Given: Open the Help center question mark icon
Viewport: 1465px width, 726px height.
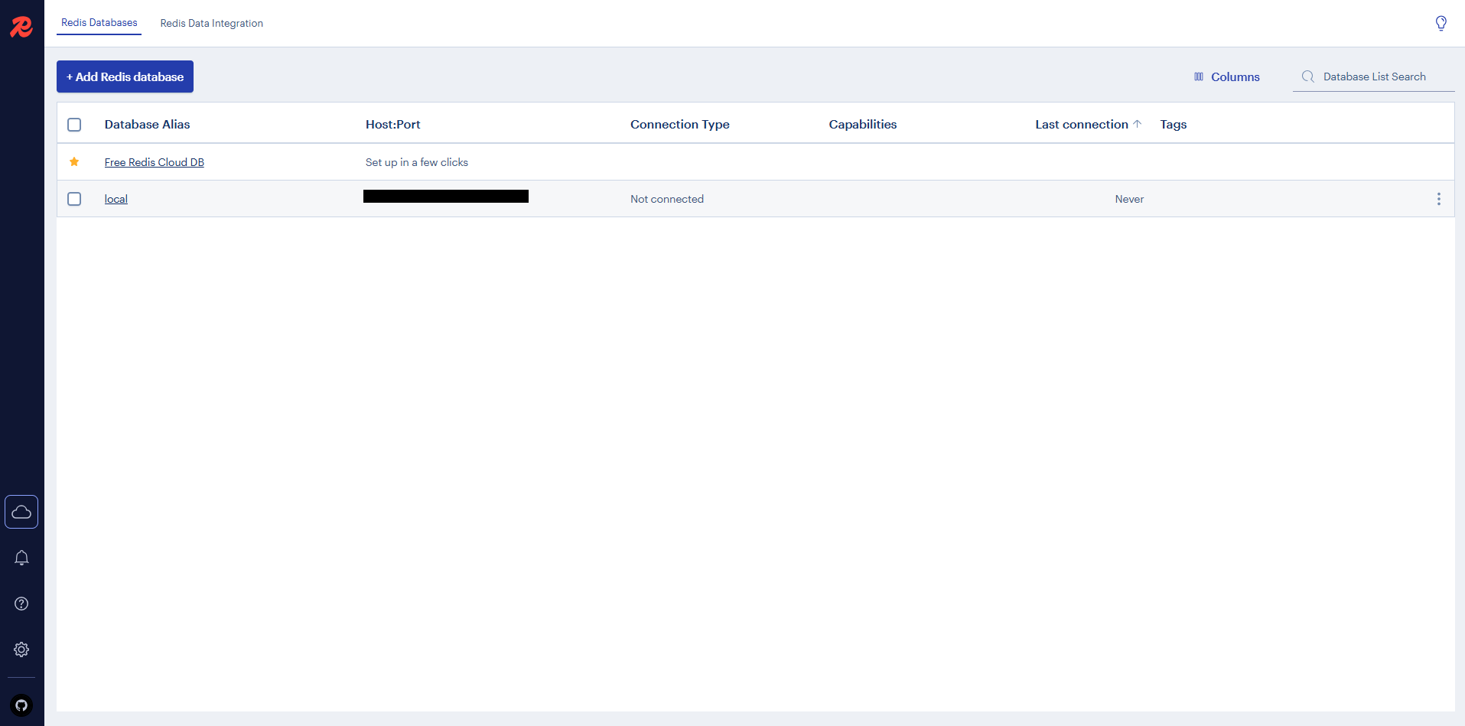Looking at the screenshot, I should coord(21,604).
